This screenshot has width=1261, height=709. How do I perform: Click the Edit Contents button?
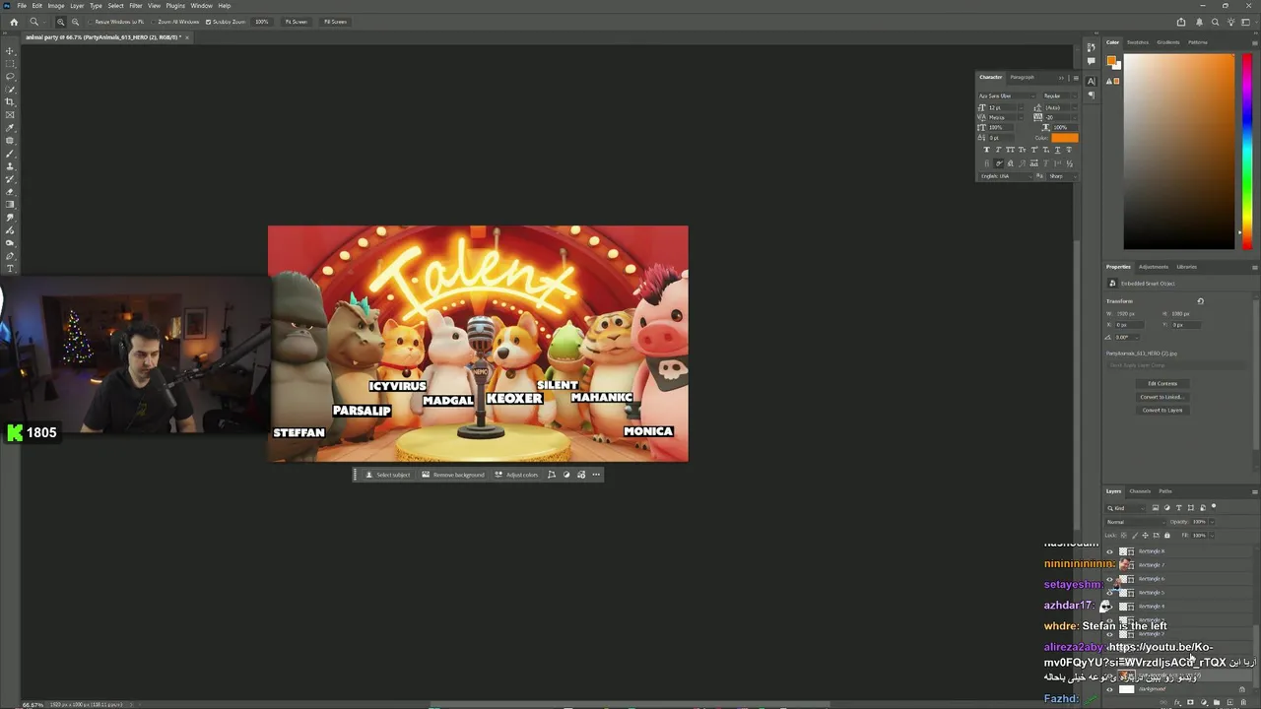tap(1162, 384)
